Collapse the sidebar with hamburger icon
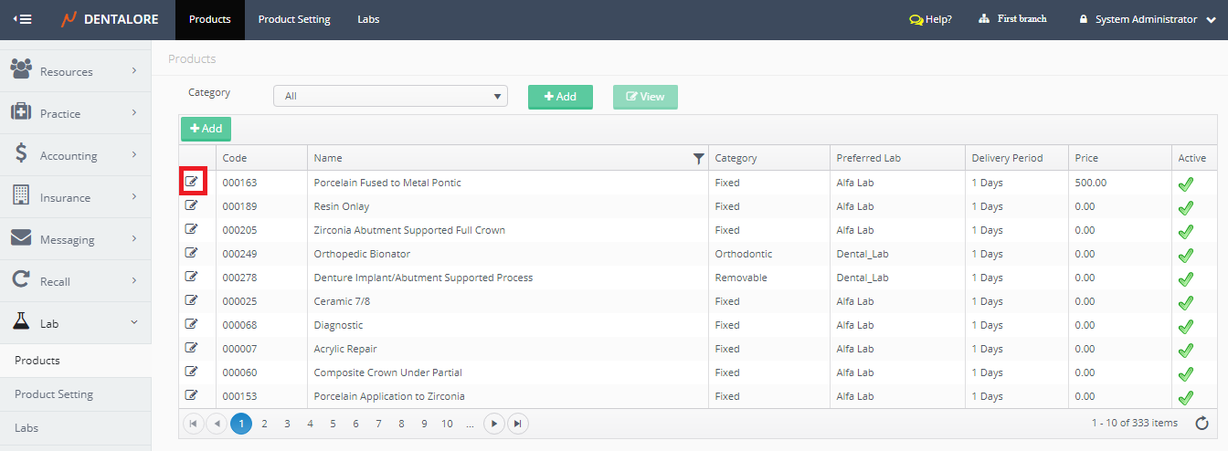This screenshot has width=1228, height=451. tap(23, 19)
